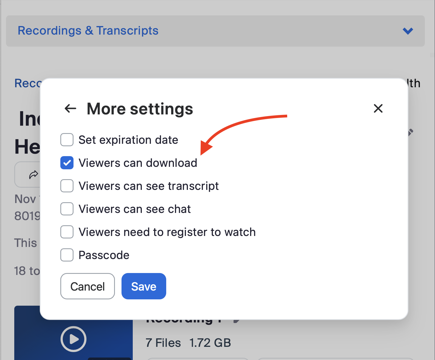The height and width of the screenshot is (360, 435).
Task: Enable the Set expiration date checkbox
Action: [x=67, y=140]
